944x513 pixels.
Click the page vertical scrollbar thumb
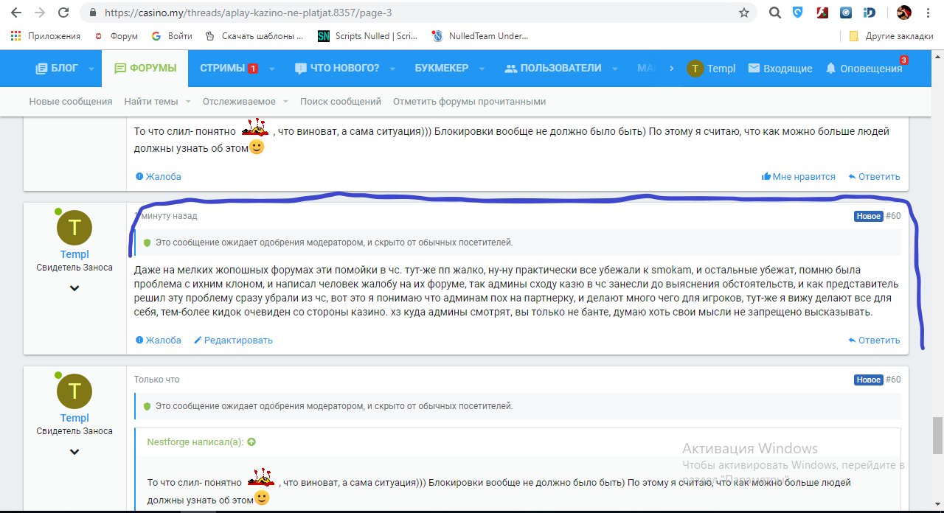pos(937,435)
